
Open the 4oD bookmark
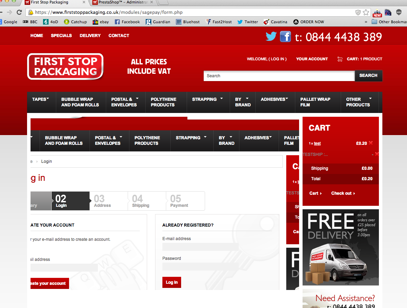click(51, 22)
